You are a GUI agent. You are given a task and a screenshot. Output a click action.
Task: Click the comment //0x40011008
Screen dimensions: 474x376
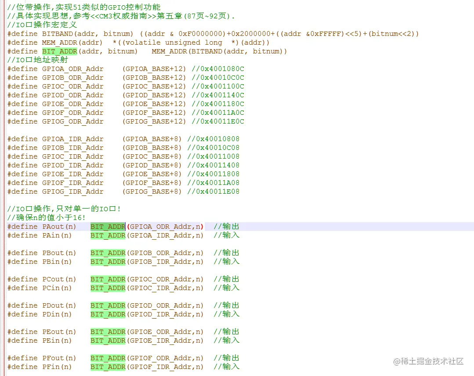(213, 156)
